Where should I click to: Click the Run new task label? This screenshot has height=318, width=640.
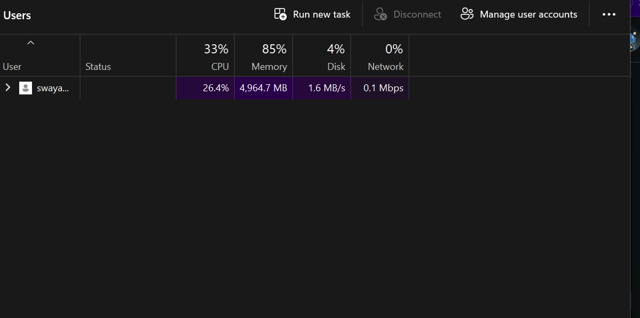coord(322,14)
